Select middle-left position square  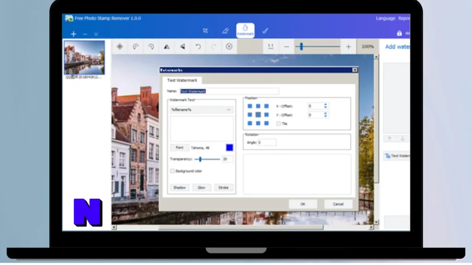249,115
